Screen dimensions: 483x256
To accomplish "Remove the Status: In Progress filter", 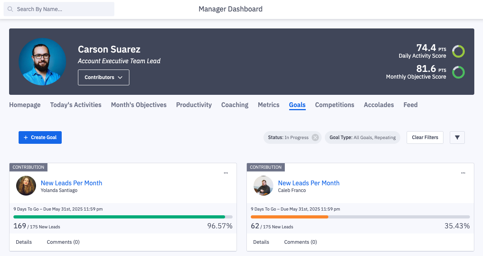I will pyautogui.click(x=315, y=137).
